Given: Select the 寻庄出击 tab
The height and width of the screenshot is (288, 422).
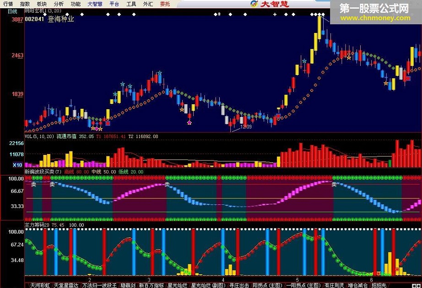Looking at the screenshot, I should pos(239,285).
